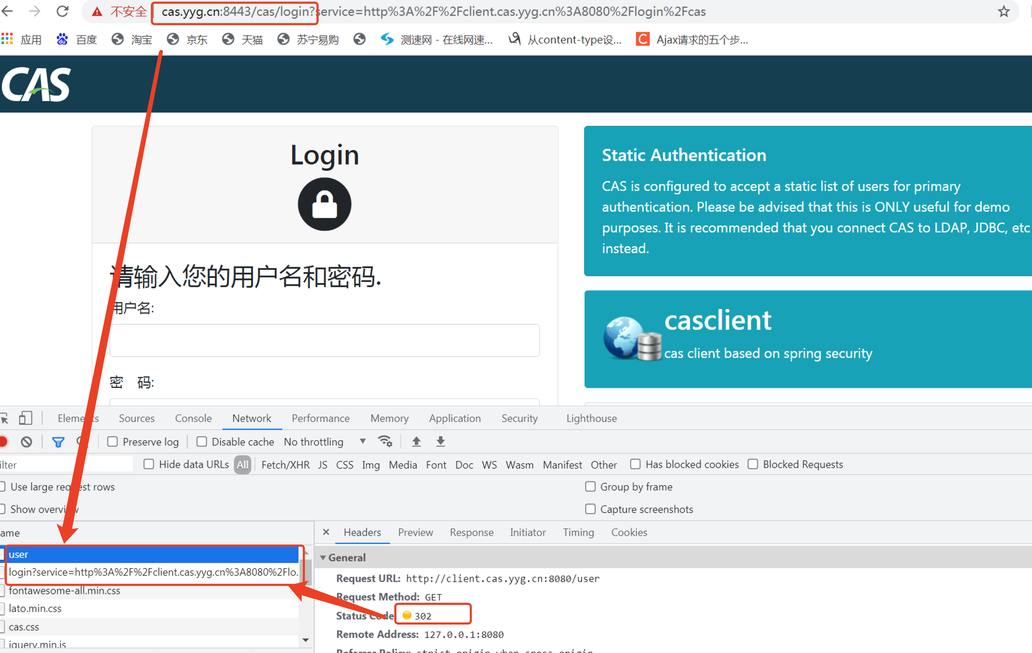
Task: Click the username input field
Action: [x=324, y=340]
